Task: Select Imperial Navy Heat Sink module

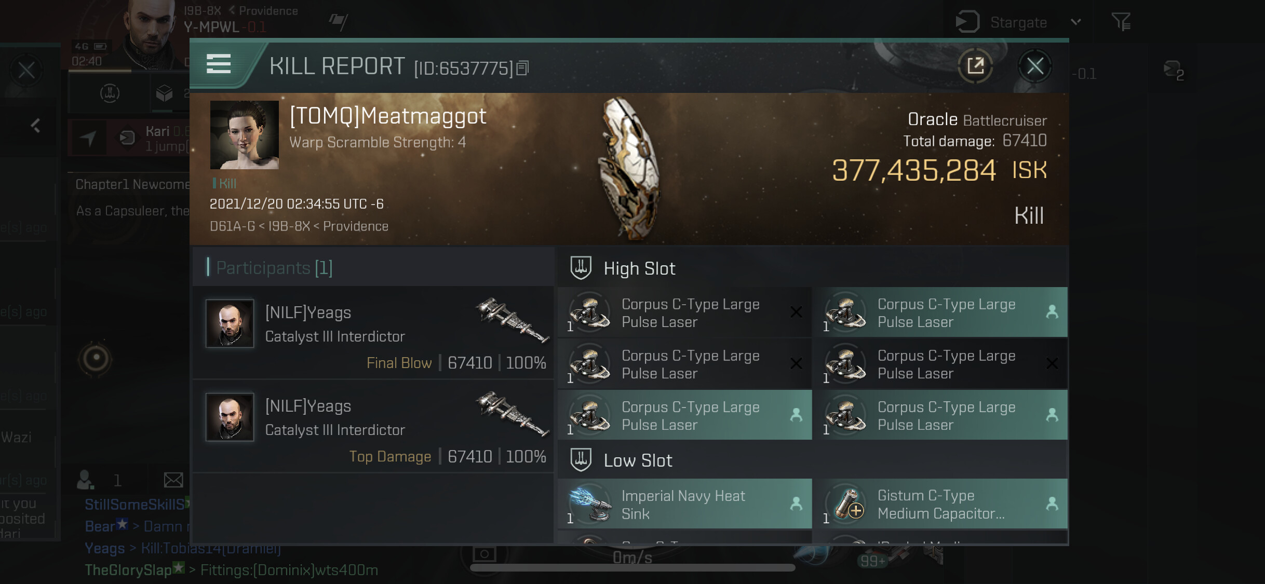Action: (684, 504)
